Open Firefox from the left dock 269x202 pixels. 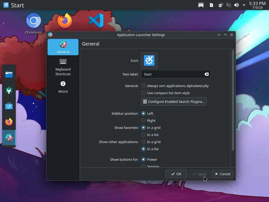[x=9, y=122]
